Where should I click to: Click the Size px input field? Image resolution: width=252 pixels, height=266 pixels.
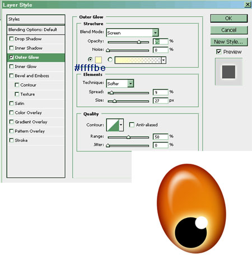[161, 101]
